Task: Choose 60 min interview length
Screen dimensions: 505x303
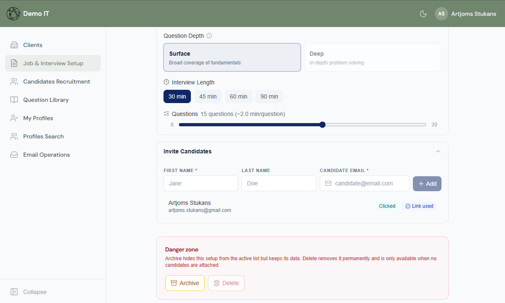Action: (x=239, y=96)
